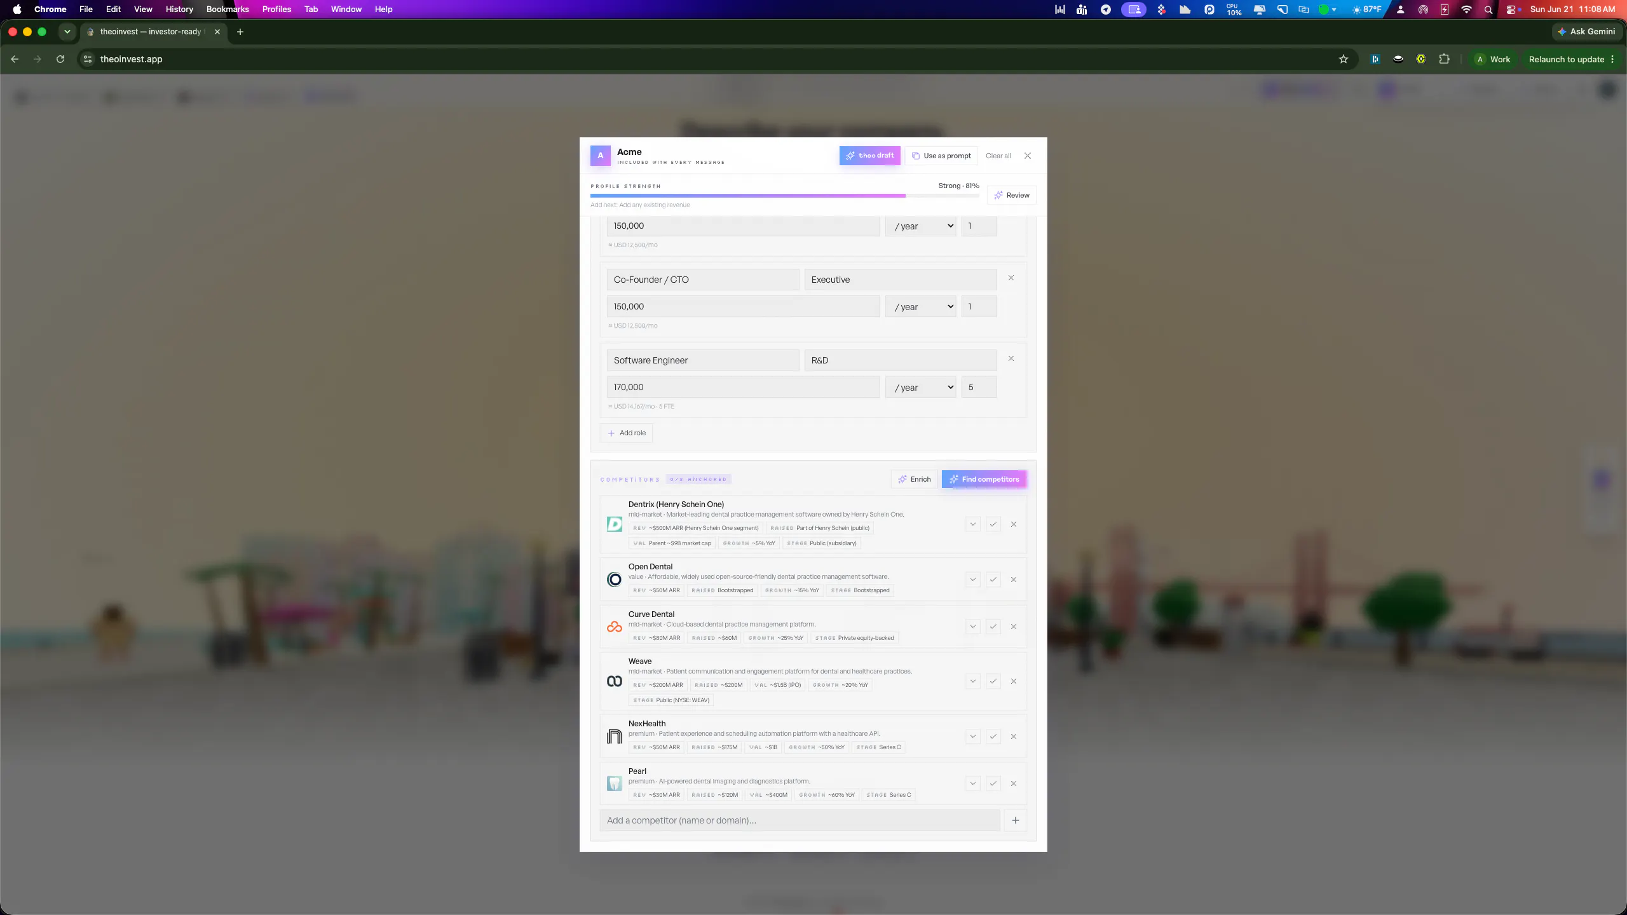This screenshot has height=915, width=1627.
Task: Anchor the NexHealth competitor with its checkmark
Action: (x=993, y=736)
